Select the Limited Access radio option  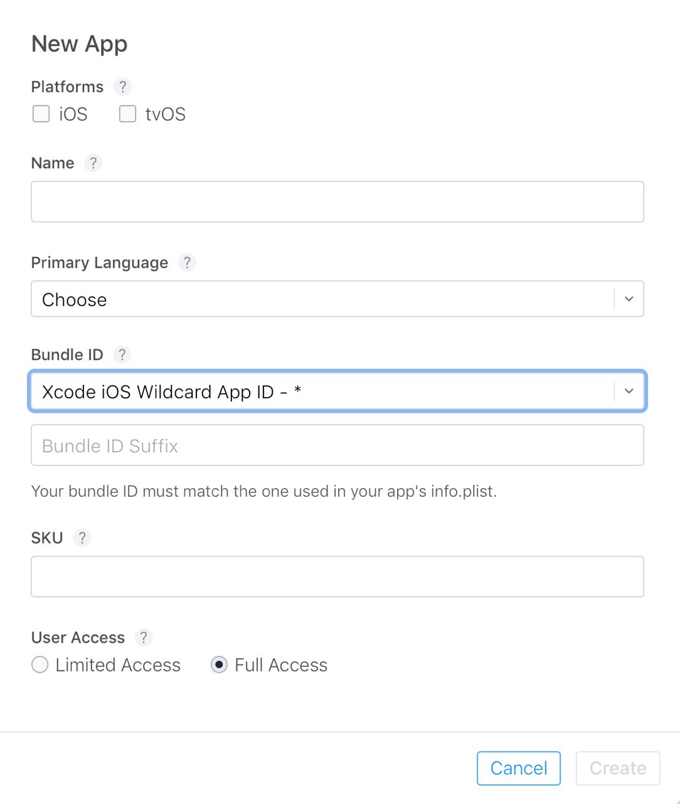40,665
